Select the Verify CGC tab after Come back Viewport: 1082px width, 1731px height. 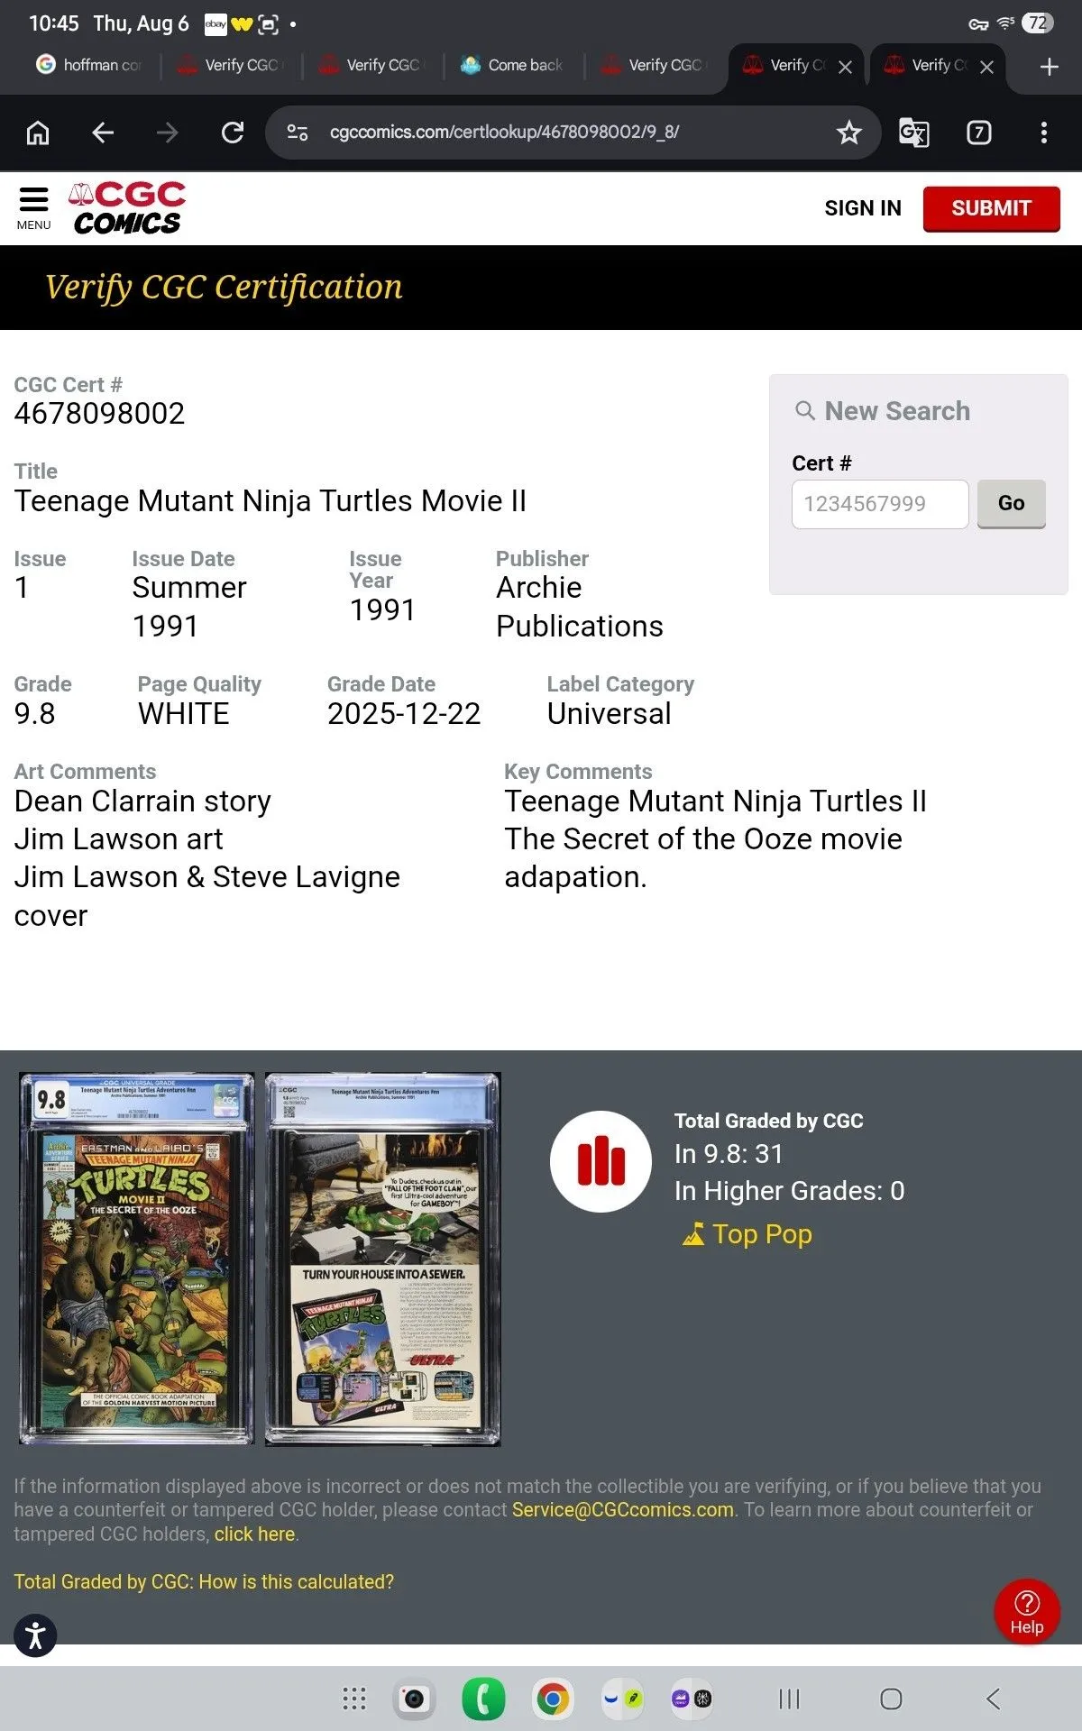[654, 65]
